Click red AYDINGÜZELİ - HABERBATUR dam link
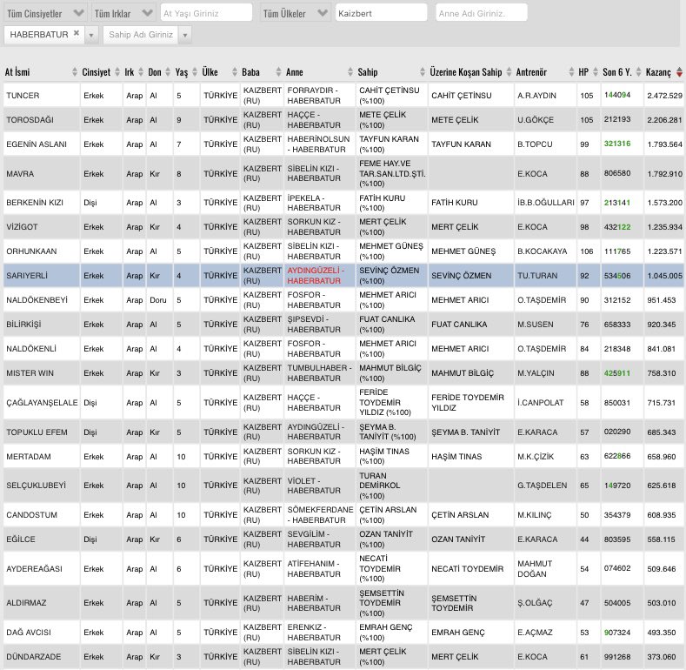This screenshot has width=686, height=670. (x=316, y=276)
